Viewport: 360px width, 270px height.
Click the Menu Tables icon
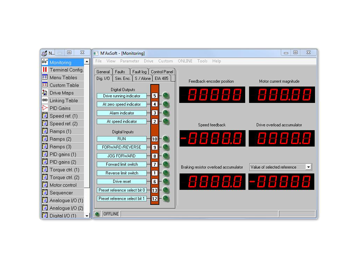point(45,77)
